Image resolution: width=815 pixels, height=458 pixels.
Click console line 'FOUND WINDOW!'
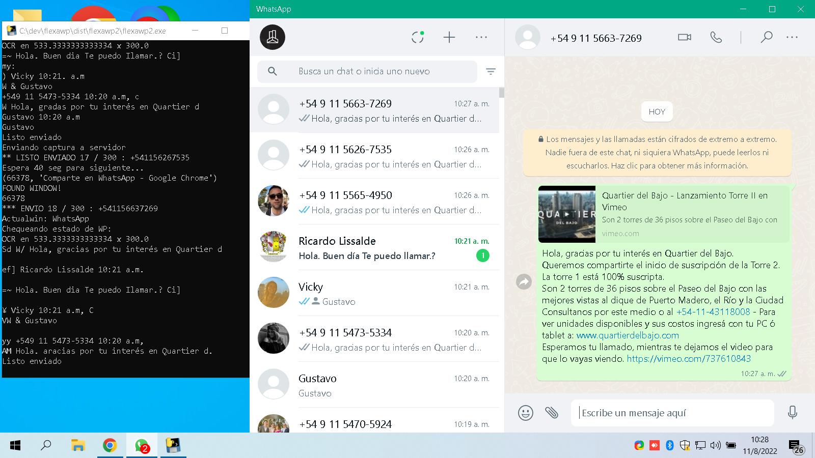point(32,188)
